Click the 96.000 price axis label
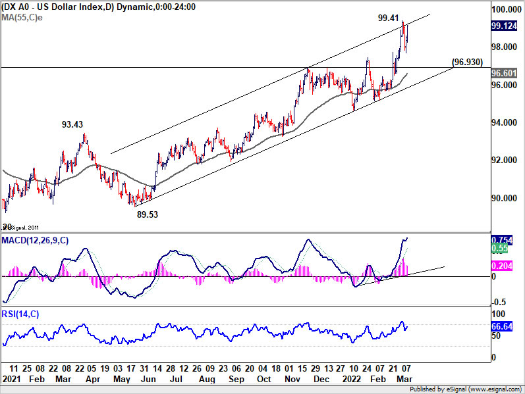The image size is (525, 394). pyautogui.click(x=504, y=85)
